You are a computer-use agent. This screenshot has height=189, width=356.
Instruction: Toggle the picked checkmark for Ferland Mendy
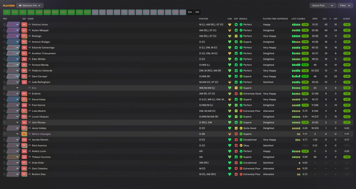[4, 65]
